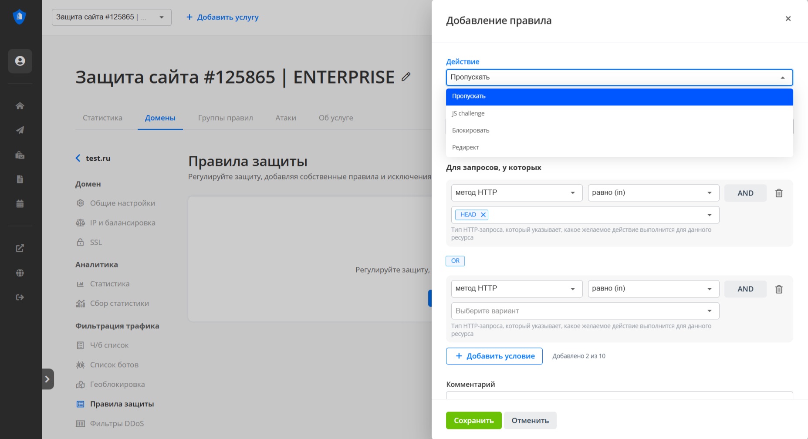This screenshot has width=808, height=439.
Task: Expand the collapsed sidebar with chevron arrow
Action: pos(47,379)
